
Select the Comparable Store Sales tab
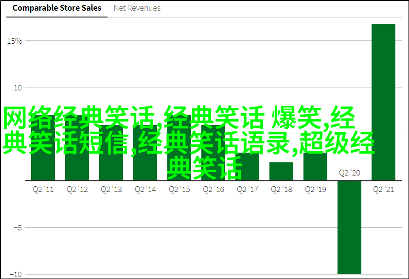(x=57, y=8)
